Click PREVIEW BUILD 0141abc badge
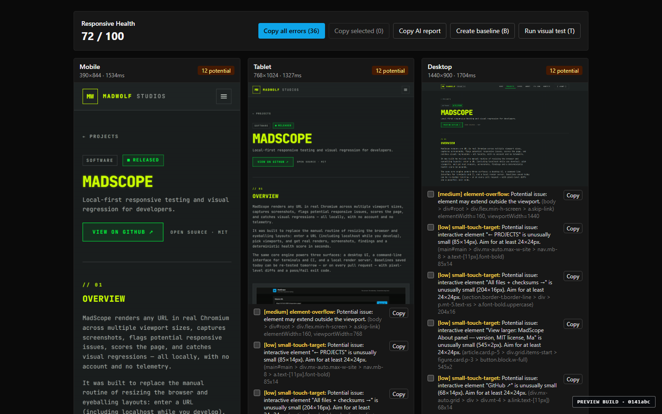Screen dimensions: 662x414 click(614, 402)
